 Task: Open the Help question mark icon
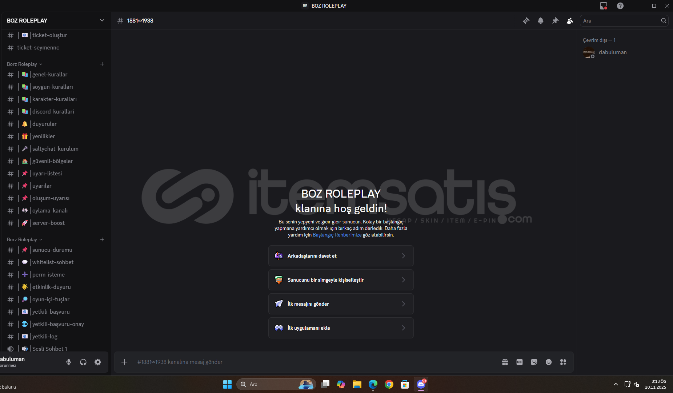pyautogui.click(x=620, y=6)
